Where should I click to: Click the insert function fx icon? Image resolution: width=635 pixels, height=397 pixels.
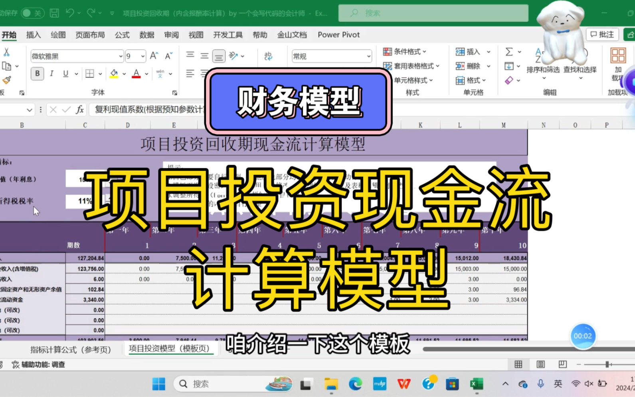click(x=80, y=109)
